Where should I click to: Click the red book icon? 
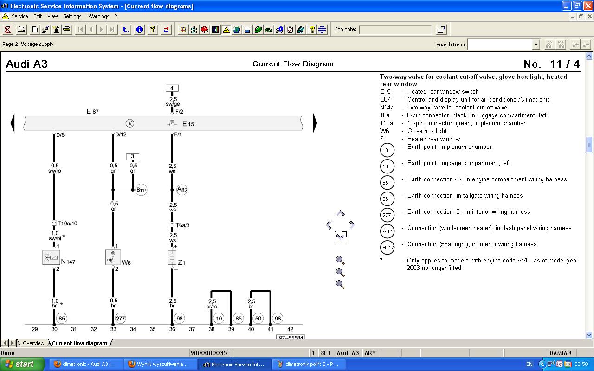[205, 30]
